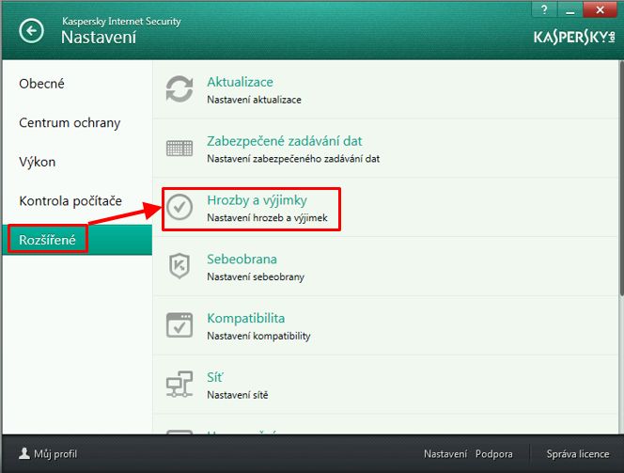Click the keyboard icon for secure data entry
Viewport: 624px width, 473px height.
(179, 149)
